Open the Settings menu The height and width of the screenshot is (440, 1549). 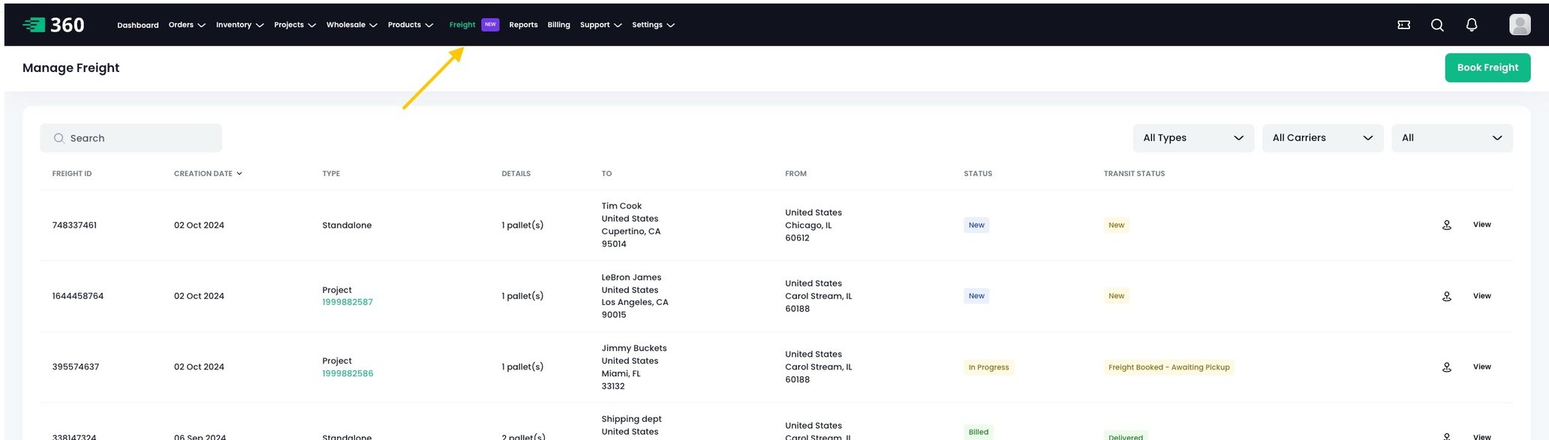coord(653,25)
